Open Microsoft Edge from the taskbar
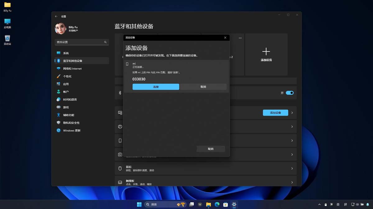Image resolution: width=373 pixels, height=209 pixels. pos(217,204)
